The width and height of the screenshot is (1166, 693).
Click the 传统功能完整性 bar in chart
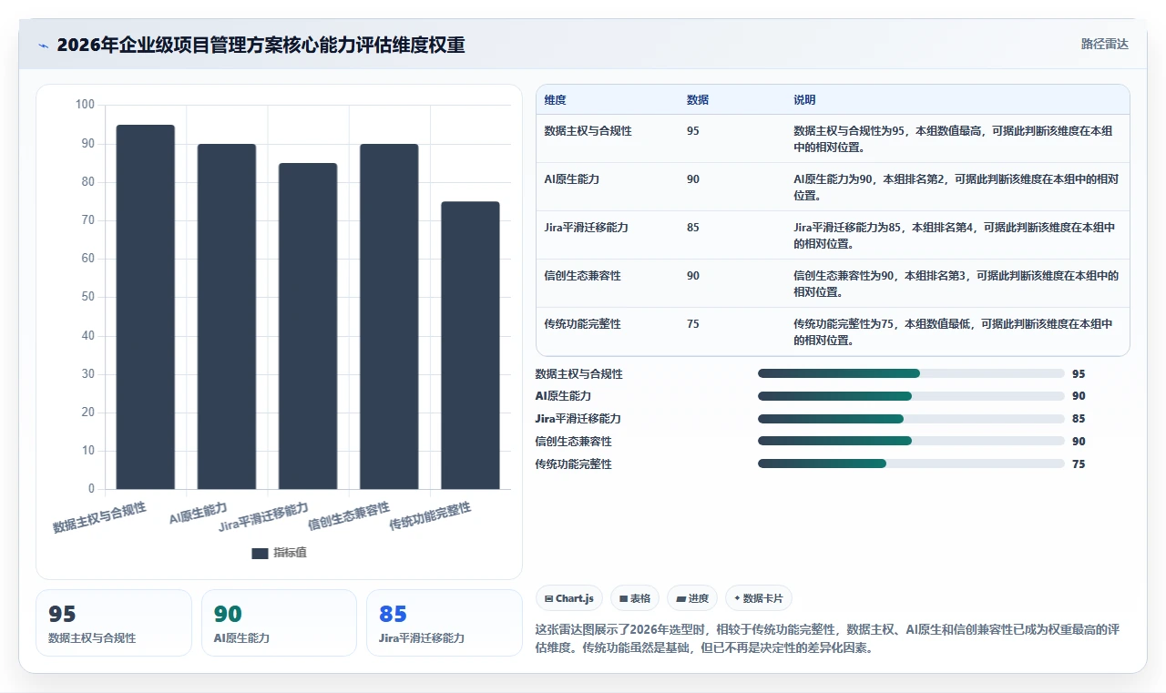tap(470, 345)
